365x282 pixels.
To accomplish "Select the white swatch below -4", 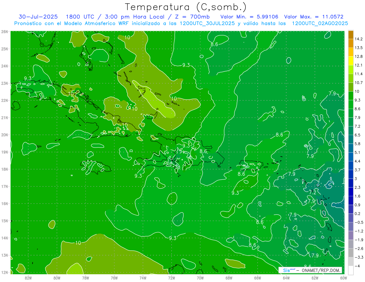I will tap(351, 270).
